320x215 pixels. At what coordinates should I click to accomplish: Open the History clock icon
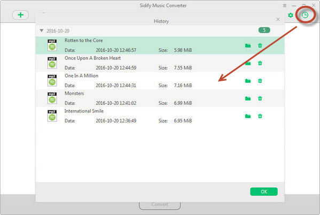305,15
